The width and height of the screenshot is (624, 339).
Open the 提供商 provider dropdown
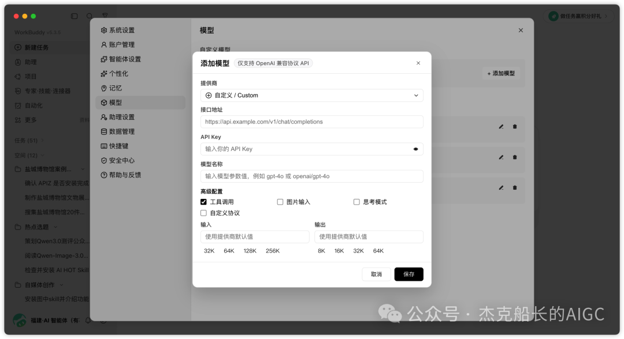[311, 95]
